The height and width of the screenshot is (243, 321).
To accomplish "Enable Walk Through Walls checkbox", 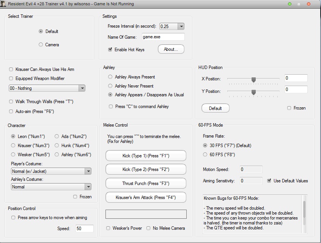I will tap(11, 102).
